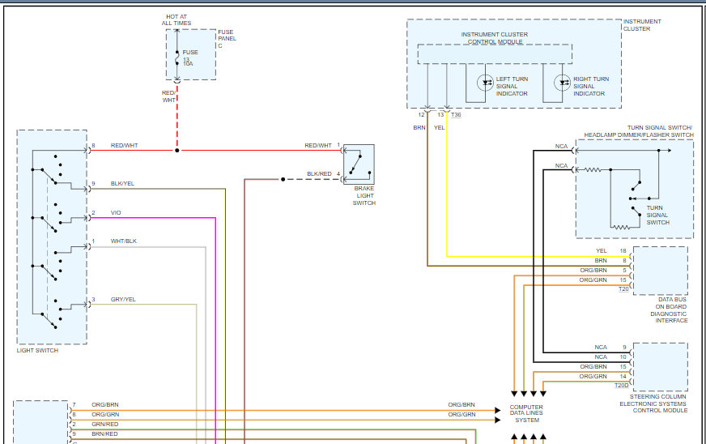Select the right turn signal indicator LED symbol
706x444 pixels.
[x=563, y=83]
